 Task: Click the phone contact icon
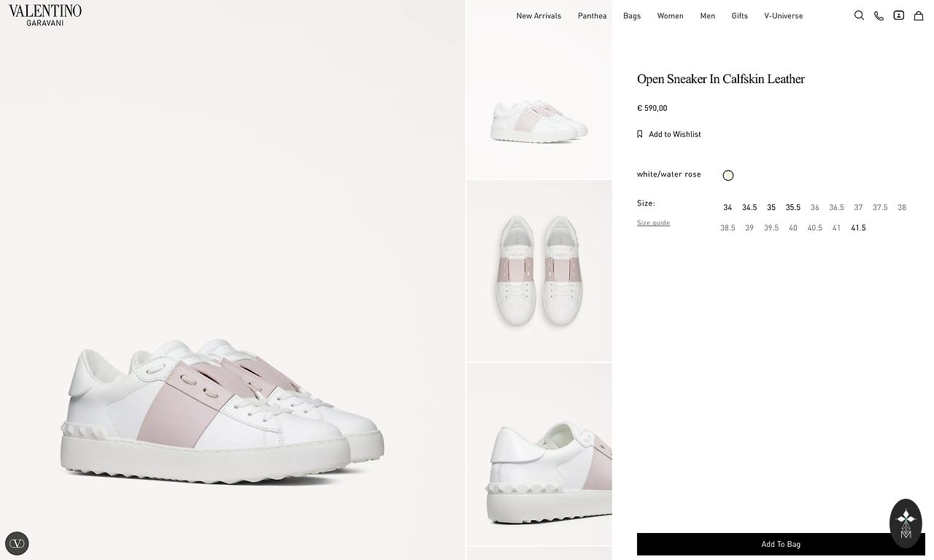pos(879,15)
